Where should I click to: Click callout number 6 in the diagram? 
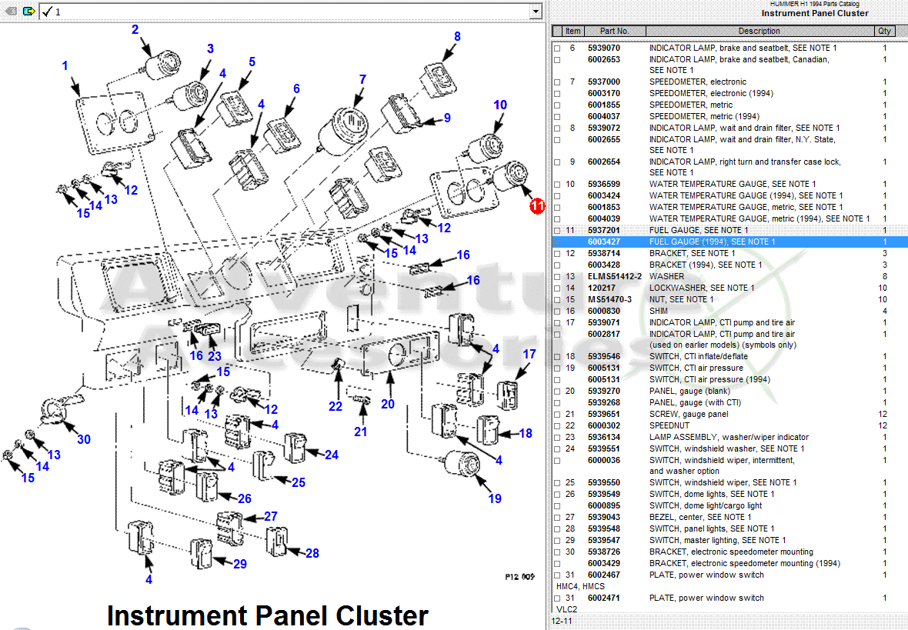coord(296,88)
